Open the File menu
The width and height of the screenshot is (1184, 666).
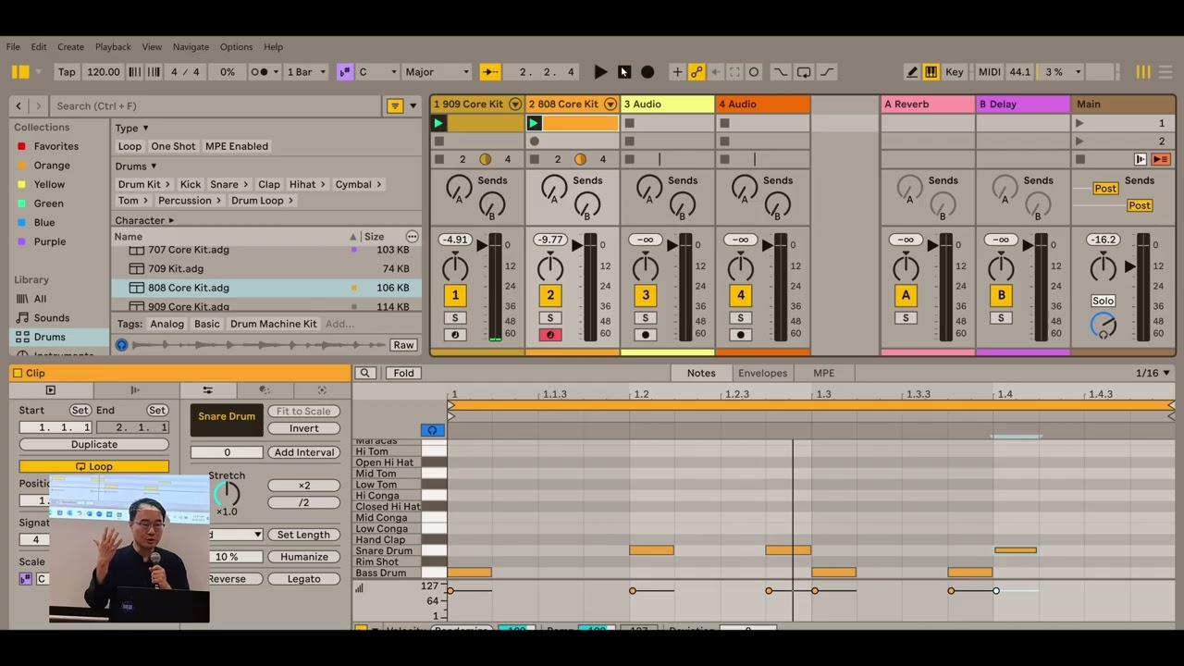(x=13, y=47)
